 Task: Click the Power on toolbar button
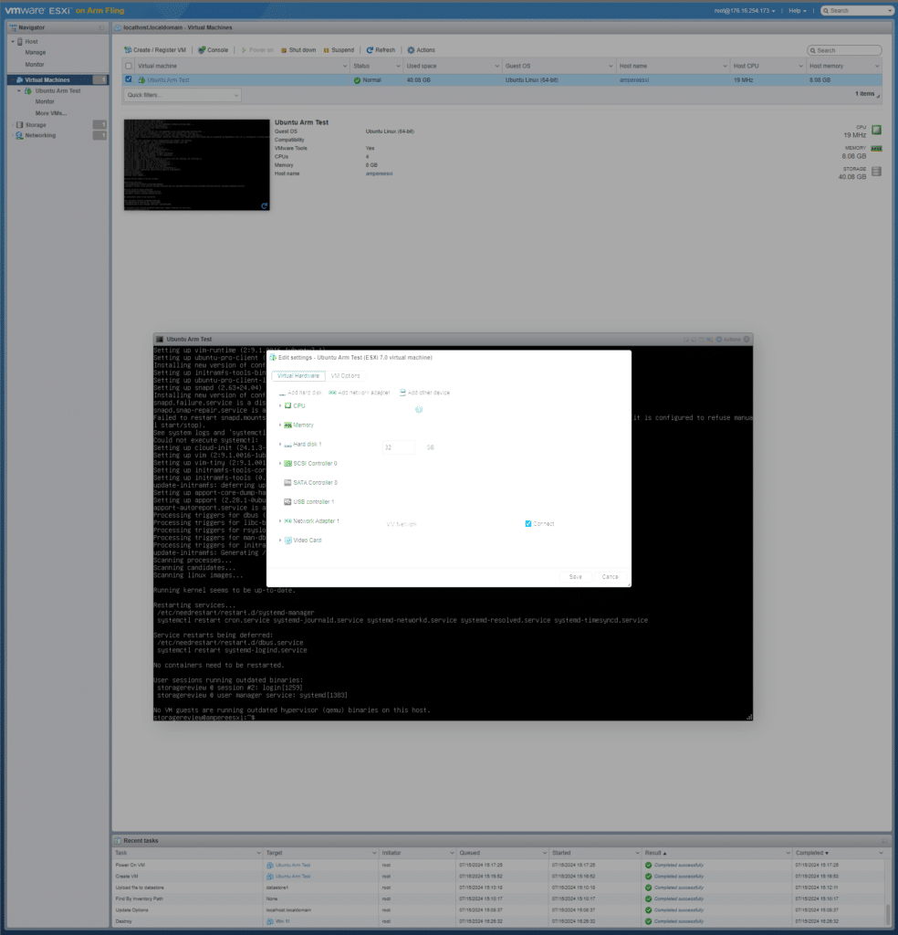[x=256, y=50]
